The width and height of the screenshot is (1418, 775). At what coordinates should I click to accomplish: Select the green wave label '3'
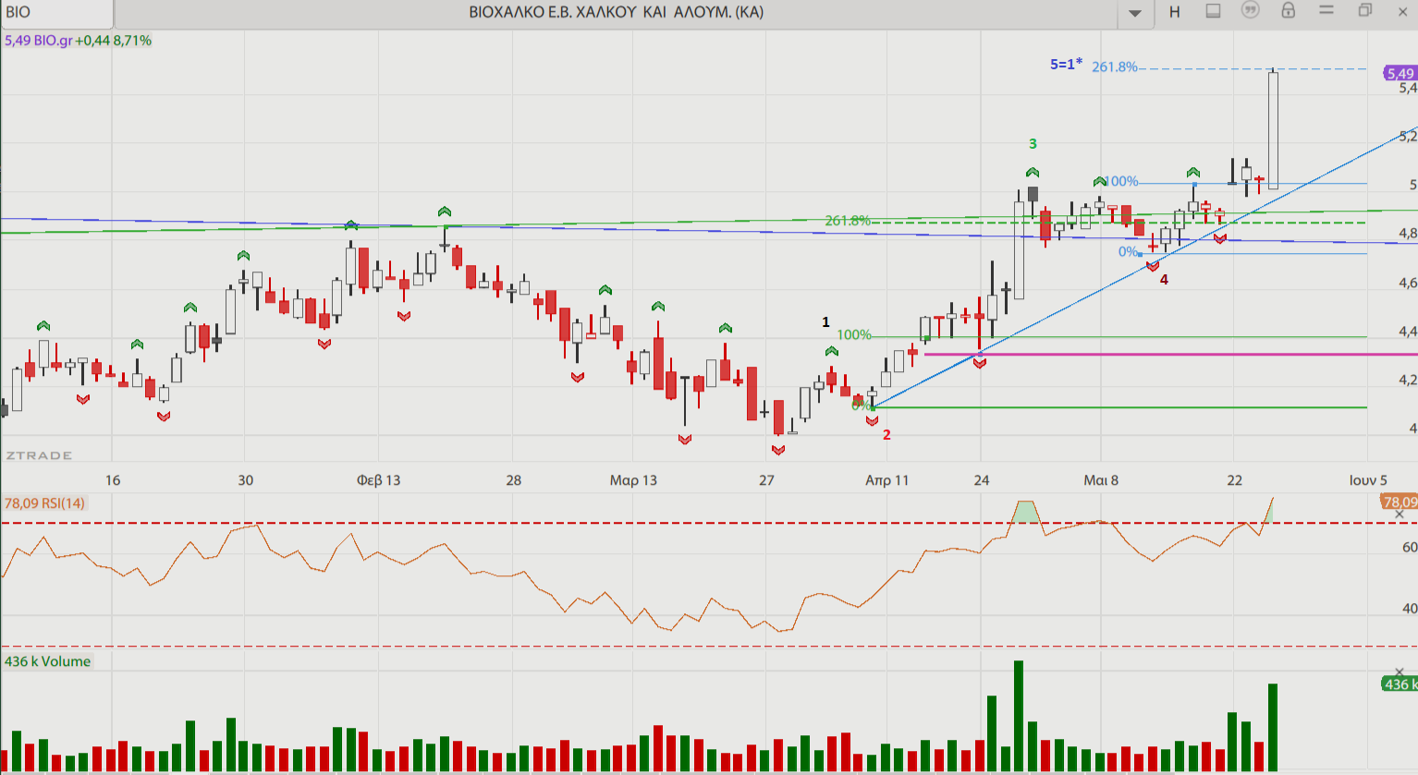click(x=1033, y=144)
